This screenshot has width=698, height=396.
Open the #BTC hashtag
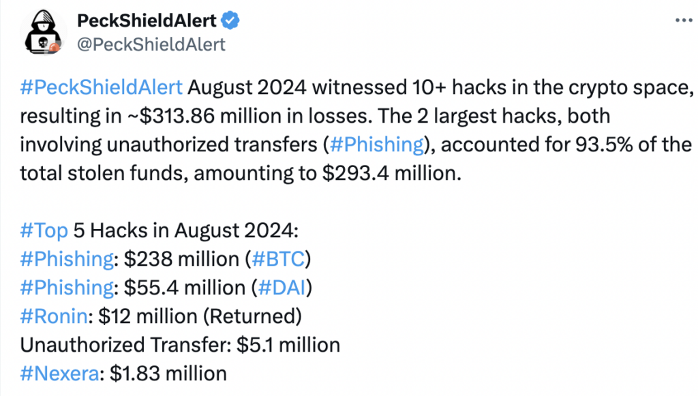[x=278, y=259]
